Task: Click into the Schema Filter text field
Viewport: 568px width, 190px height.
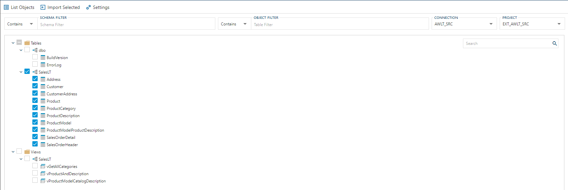Action: tap(125, 25)
